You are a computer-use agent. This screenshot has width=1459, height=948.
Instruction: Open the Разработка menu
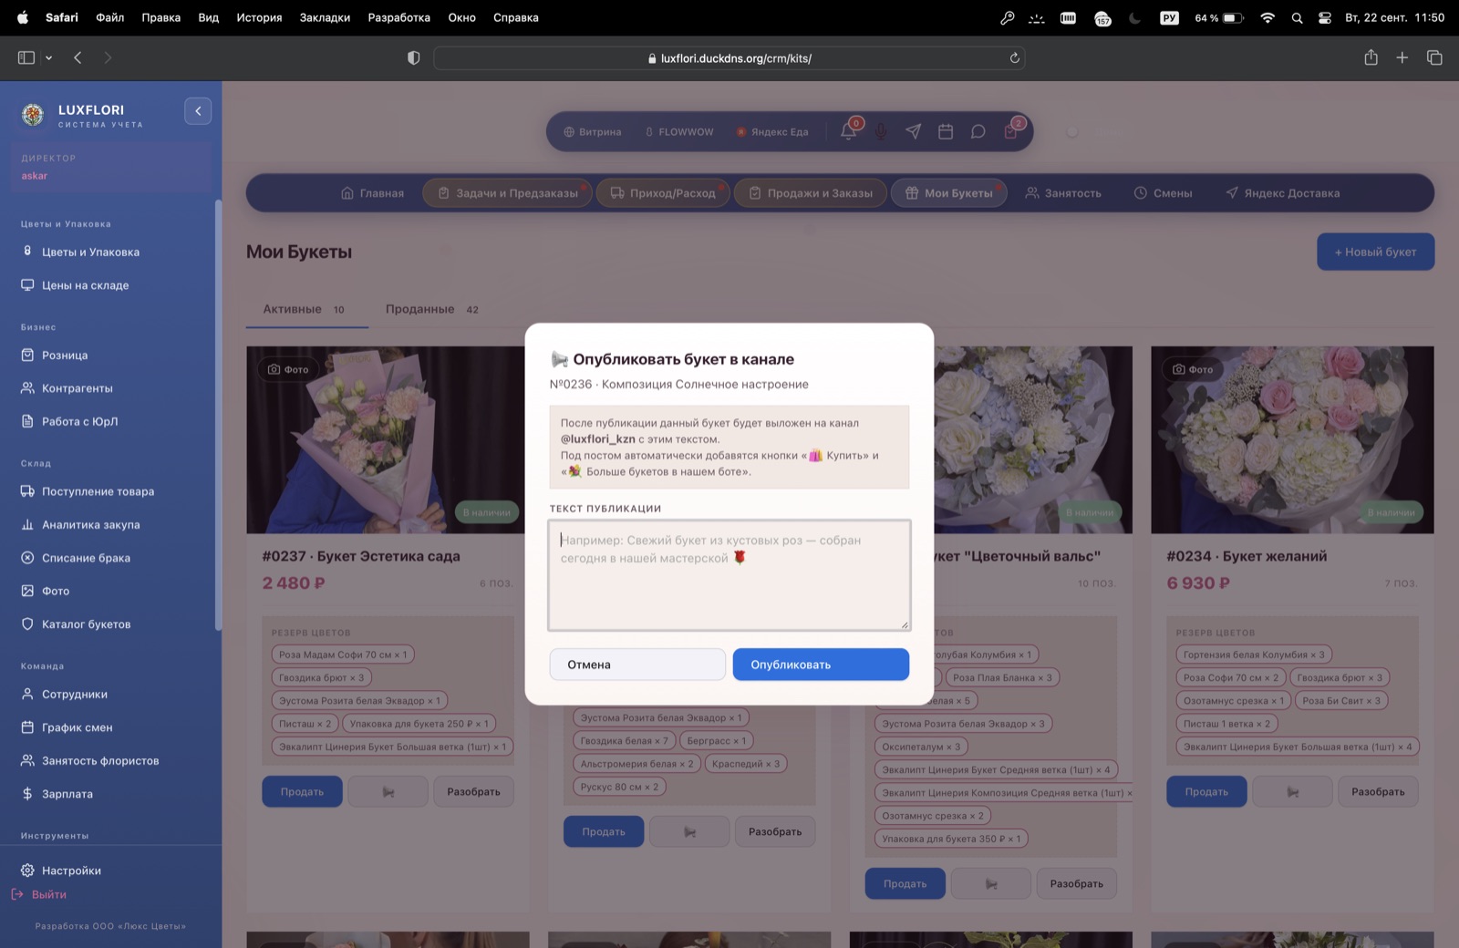point(399,17)
